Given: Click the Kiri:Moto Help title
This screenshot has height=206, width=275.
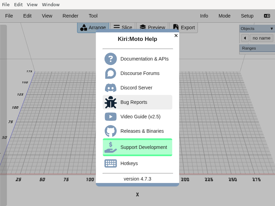Looking at the screenshot, I should (137, 39).
